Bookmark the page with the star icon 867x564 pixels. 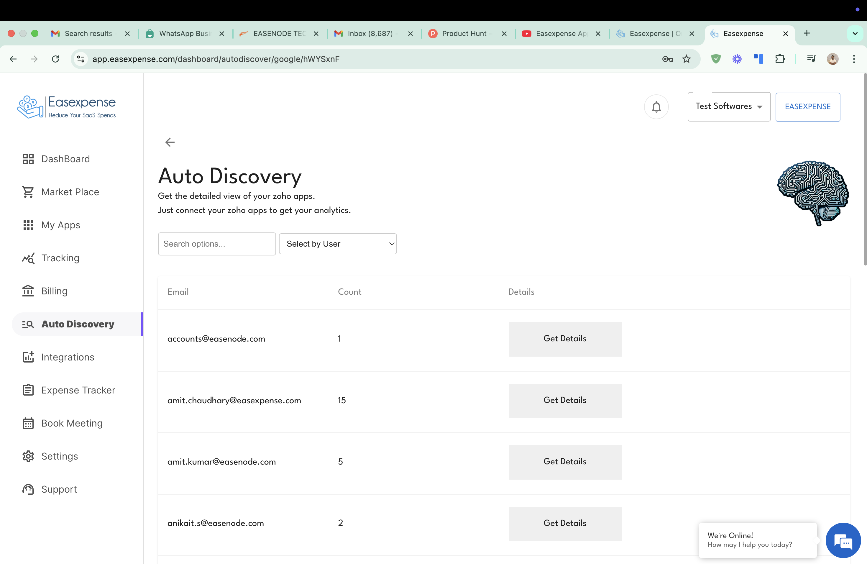pos(686,59)
